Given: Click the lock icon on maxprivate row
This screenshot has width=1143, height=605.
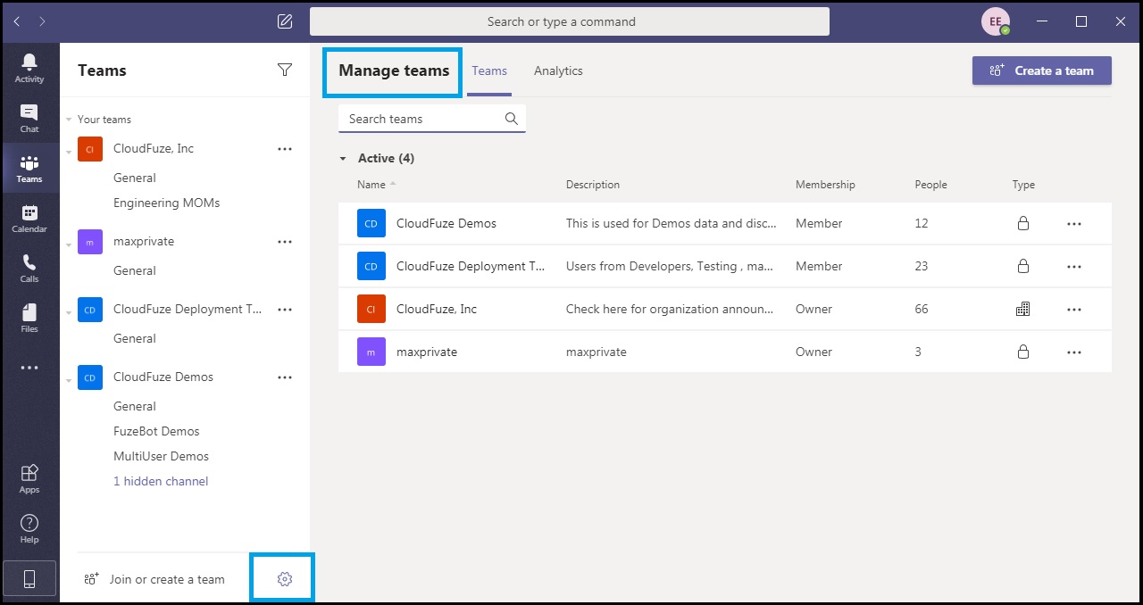Looking at the screenshot, I should pyautogui.click(x=1023, y=352).
